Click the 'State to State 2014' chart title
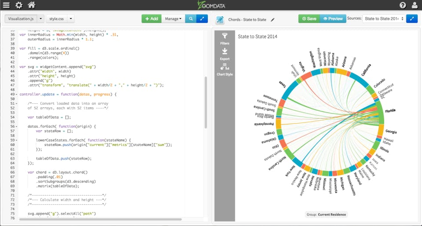Viewport: 422px width, 226px height. (258, 36)
